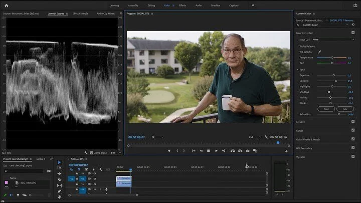Open the Fit zoom level dropdown
361x203 pixels.
pos(157,137)
